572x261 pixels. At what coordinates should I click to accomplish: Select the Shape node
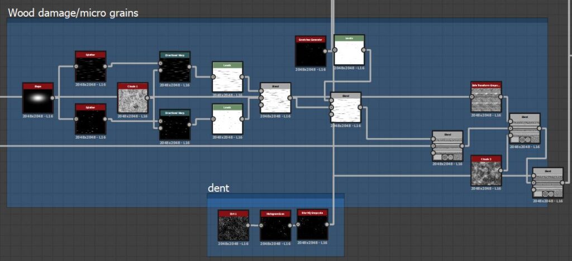(x=38, y=98)
